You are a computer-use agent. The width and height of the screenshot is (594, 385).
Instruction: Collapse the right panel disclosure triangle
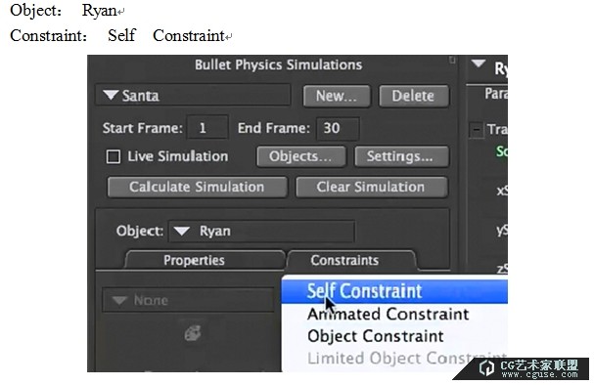[x=479, y=64]
